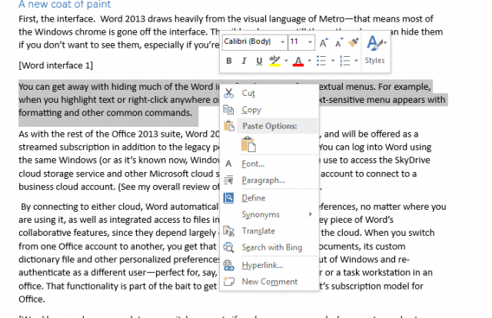Apply the yellow text highlight color

click(275, 61)
